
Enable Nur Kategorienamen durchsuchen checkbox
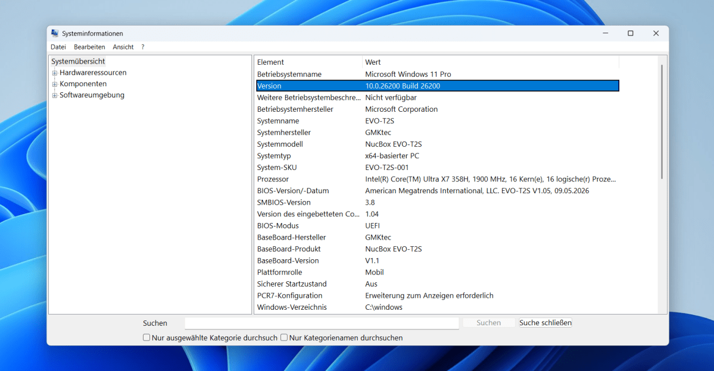coord(283,337)
